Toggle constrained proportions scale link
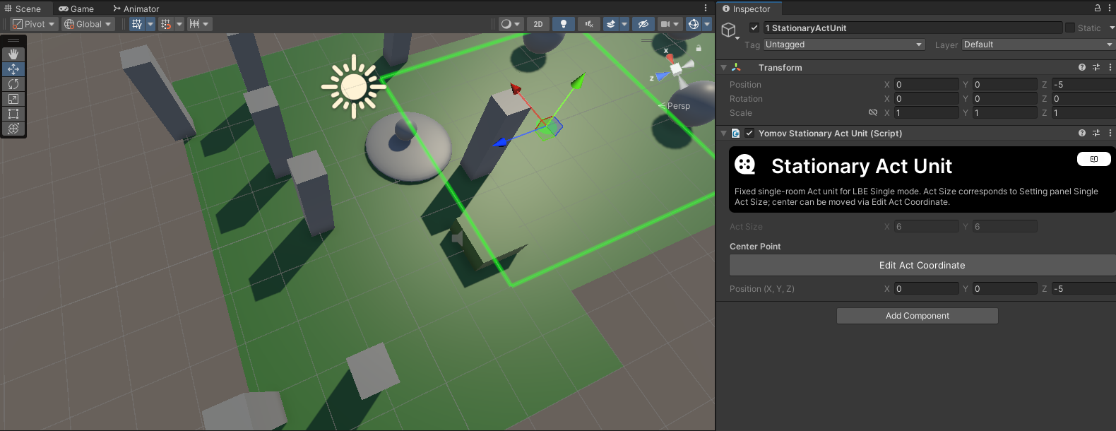 [x=873, y=112]
